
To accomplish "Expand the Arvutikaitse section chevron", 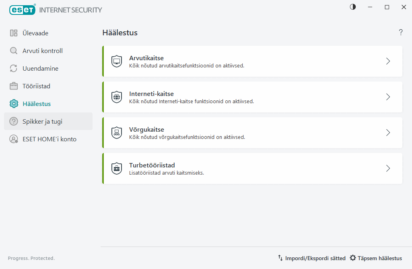I will pyautogui.click(x=388, y=61).
